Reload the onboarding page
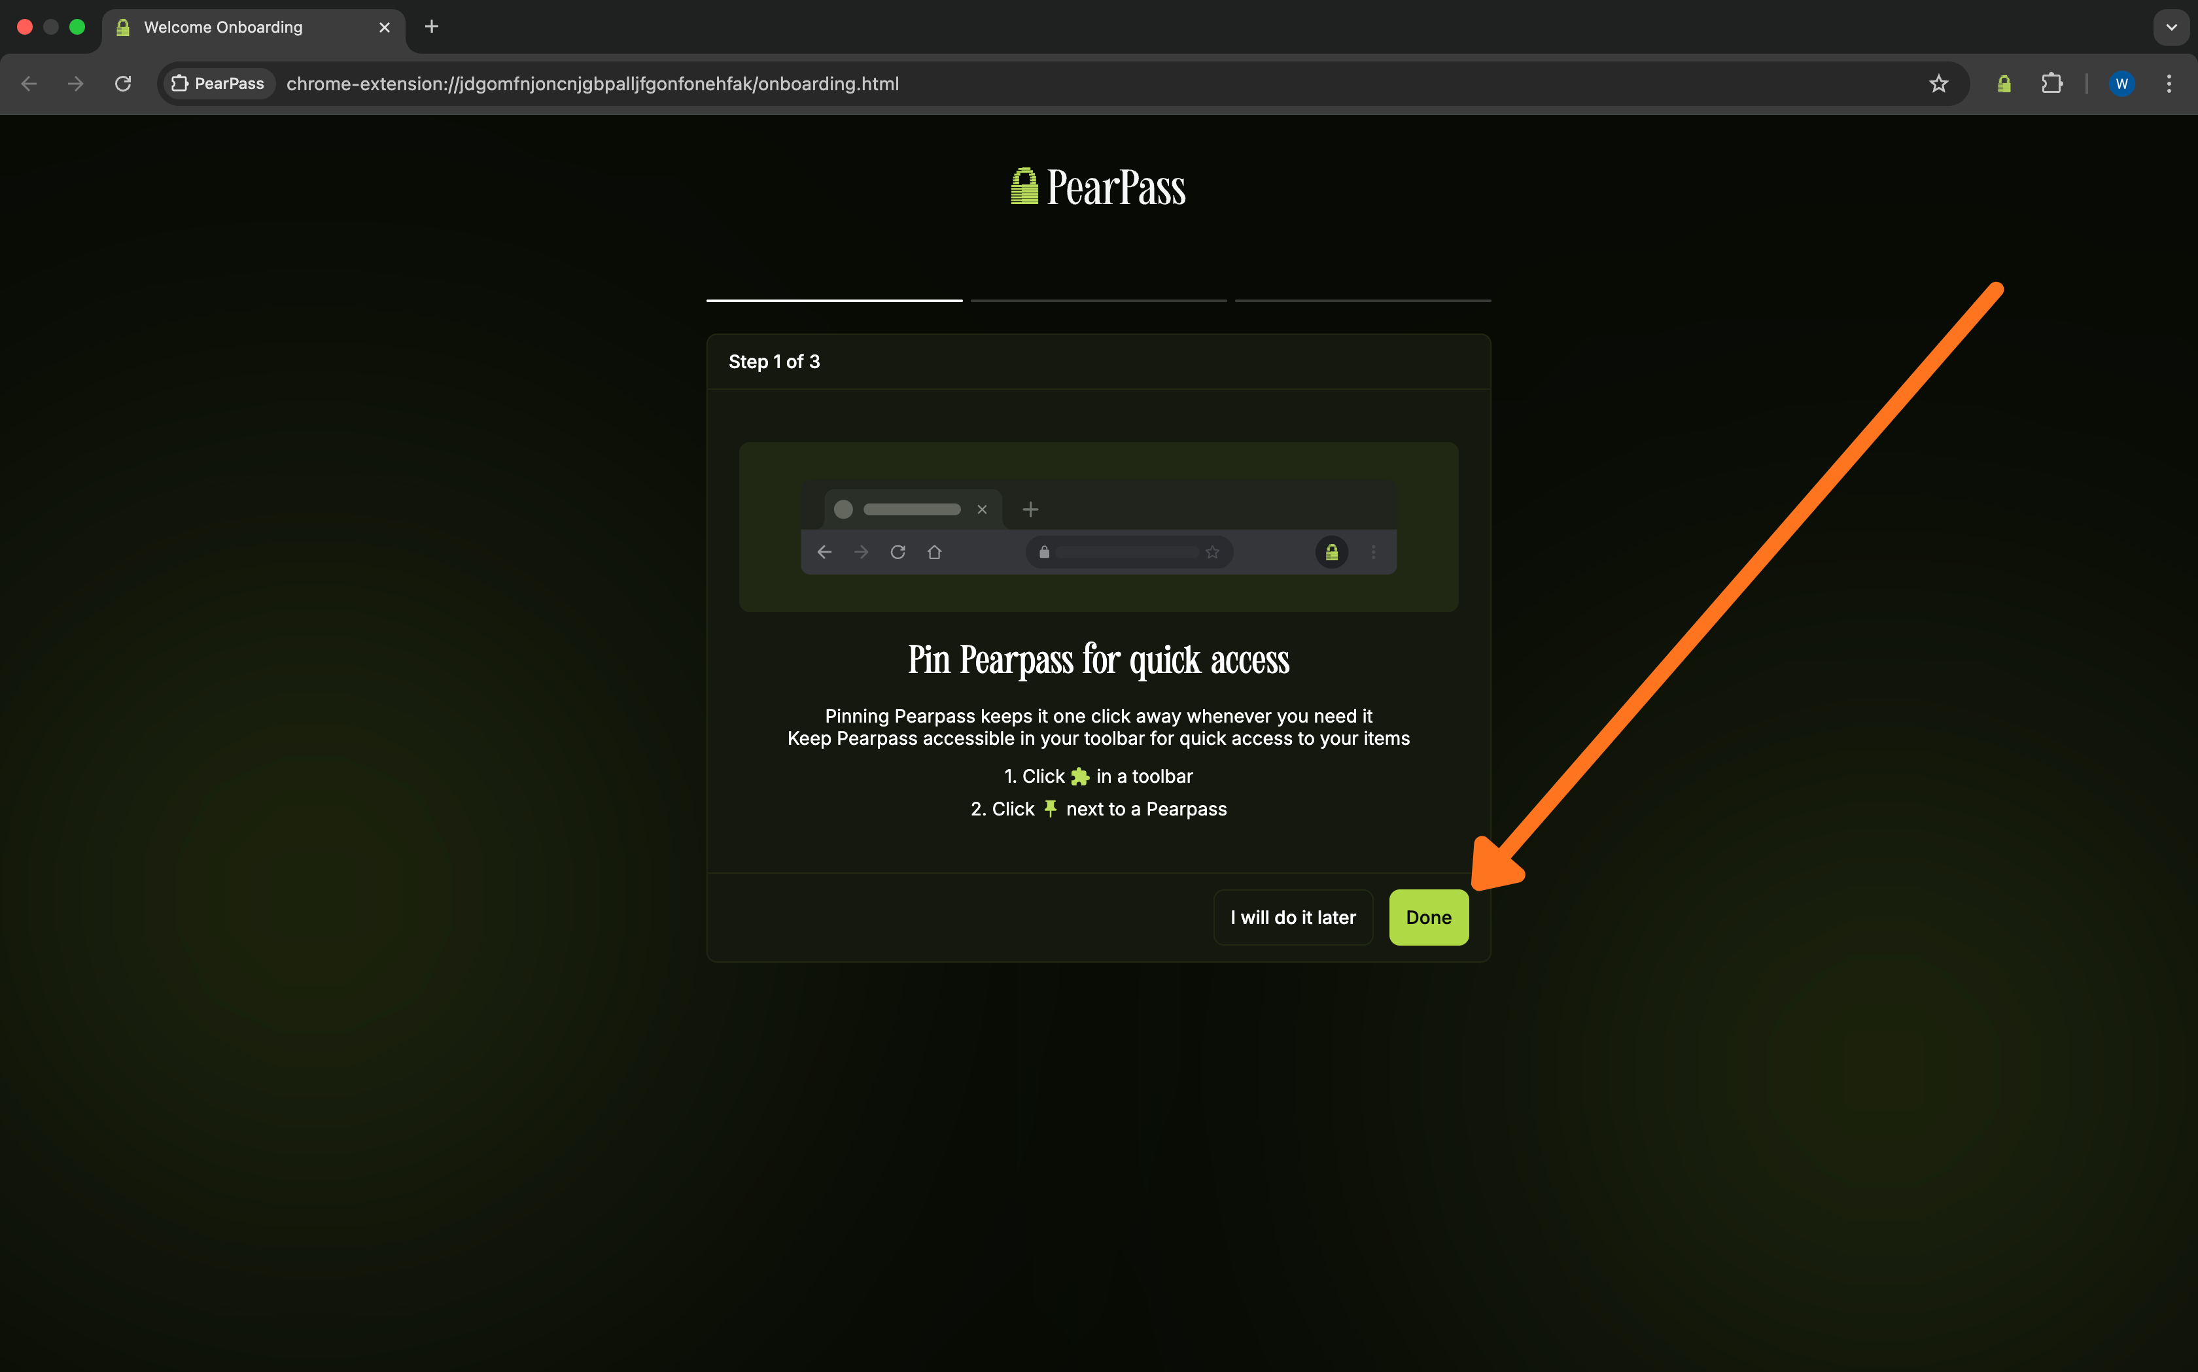 124,84
